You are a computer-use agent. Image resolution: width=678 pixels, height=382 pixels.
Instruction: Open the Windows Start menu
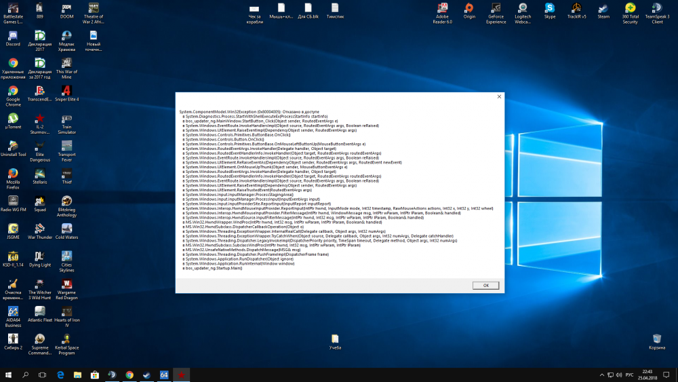(x=9, y=375)
